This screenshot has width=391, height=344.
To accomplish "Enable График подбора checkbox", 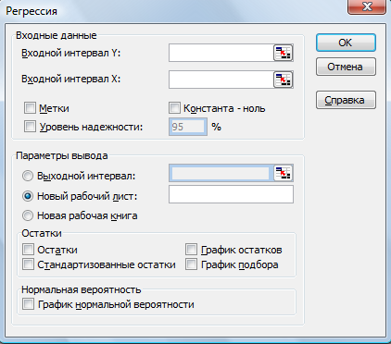I will pos(191,264).
